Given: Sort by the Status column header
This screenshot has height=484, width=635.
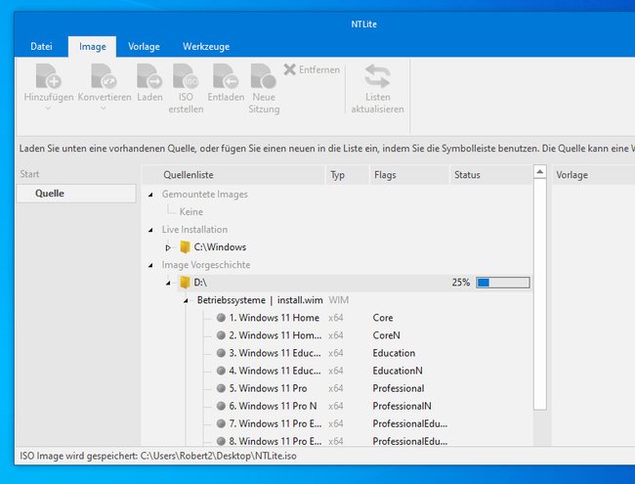Looking at the screenshot, I should pos(491,175).
